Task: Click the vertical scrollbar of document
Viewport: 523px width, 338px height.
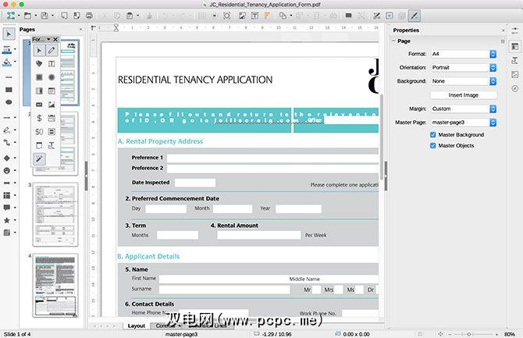Action: point(382,137)
